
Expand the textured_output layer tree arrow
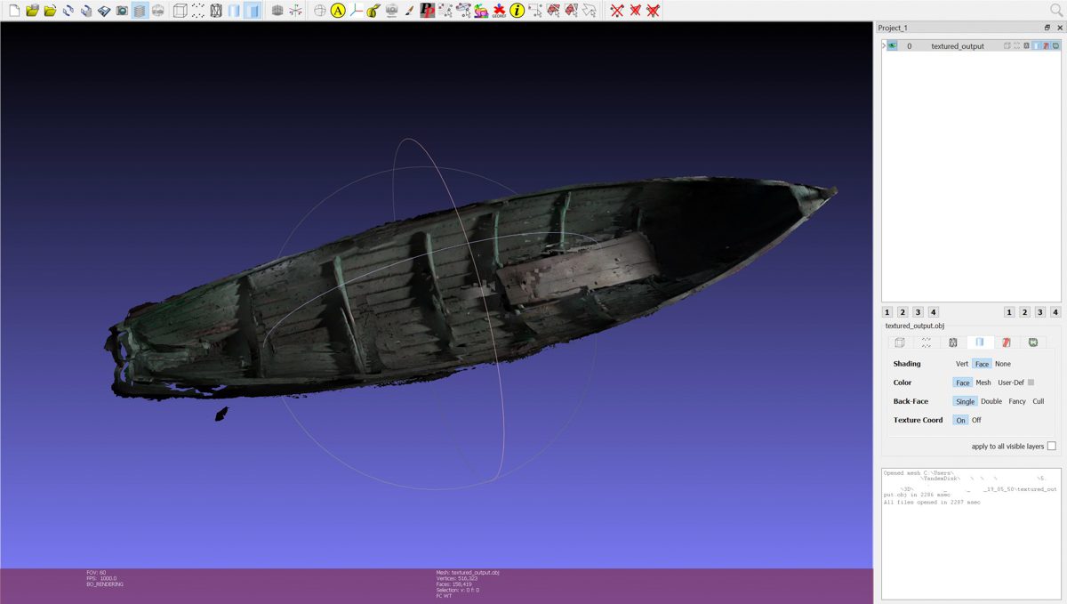click(x=884, y=45)
